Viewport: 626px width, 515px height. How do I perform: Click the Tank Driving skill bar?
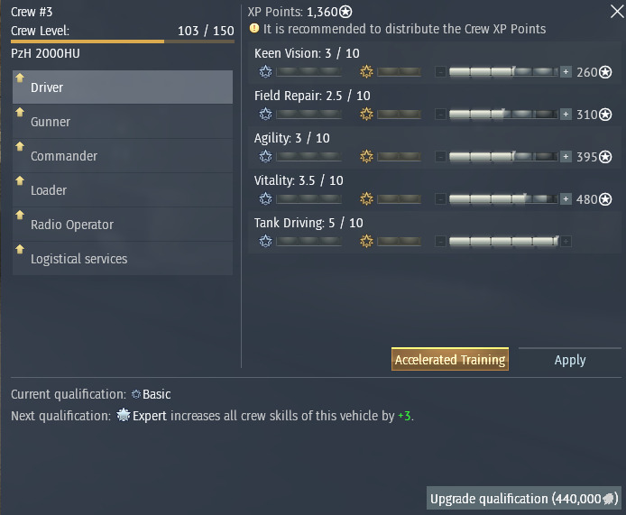pyautogui.click(x=503, y=241)
